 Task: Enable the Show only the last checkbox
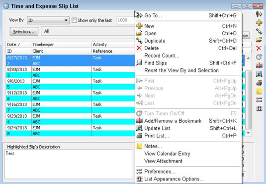point(74,20)
